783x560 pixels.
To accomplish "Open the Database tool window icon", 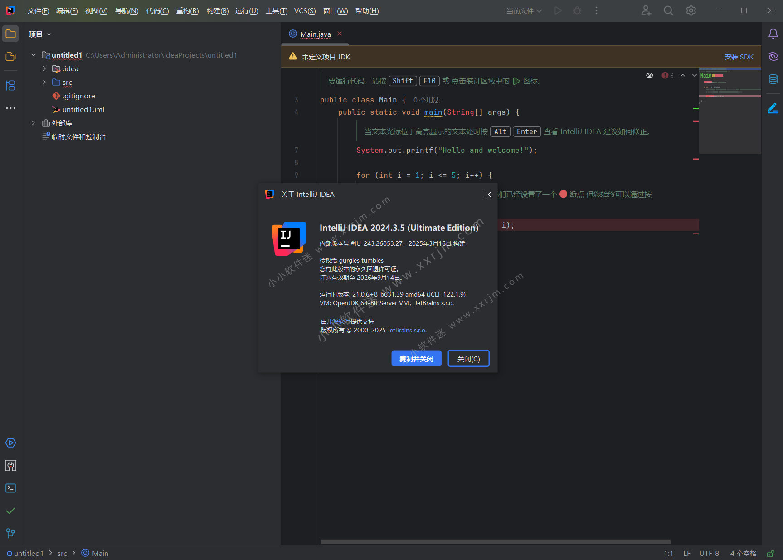I will pyautogui.click(x=773, y=79).
